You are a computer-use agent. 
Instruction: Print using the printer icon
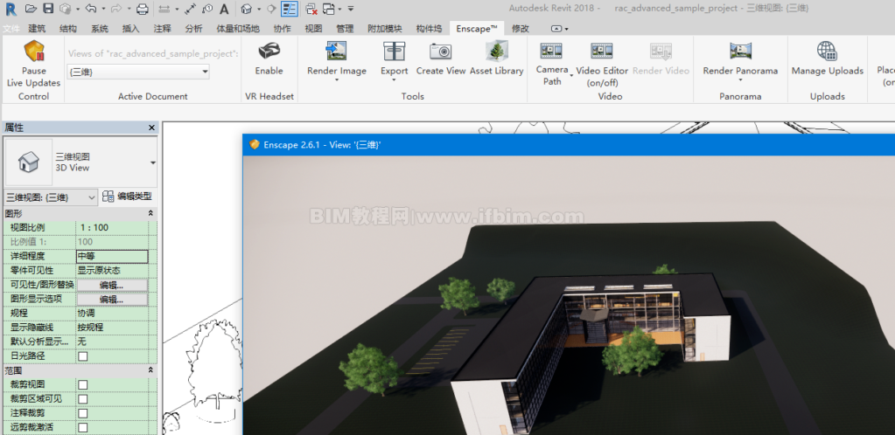[143, 9]
